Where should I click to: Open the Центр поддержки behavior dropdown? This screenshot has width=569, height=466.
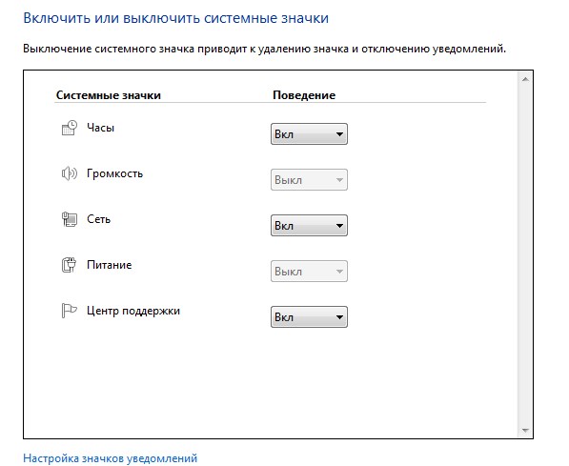point(309,316)
